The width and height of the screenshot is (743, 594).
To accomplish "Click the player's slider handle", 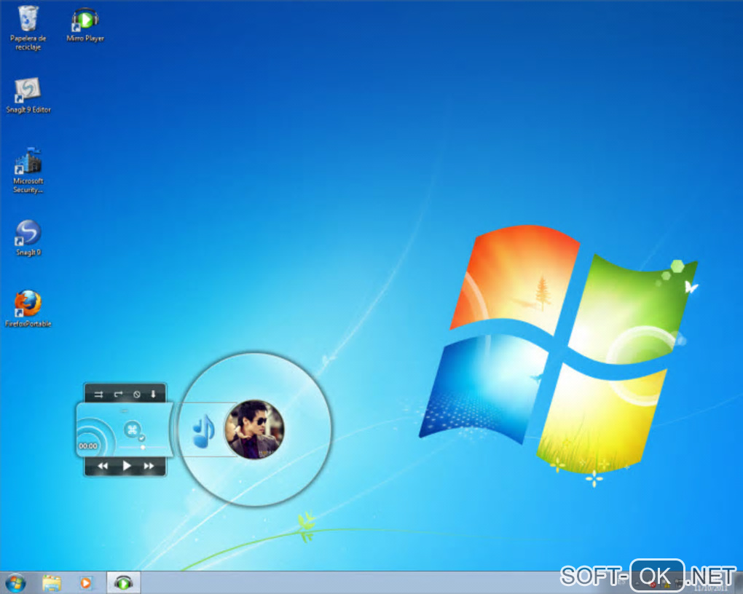I will 143,447.
